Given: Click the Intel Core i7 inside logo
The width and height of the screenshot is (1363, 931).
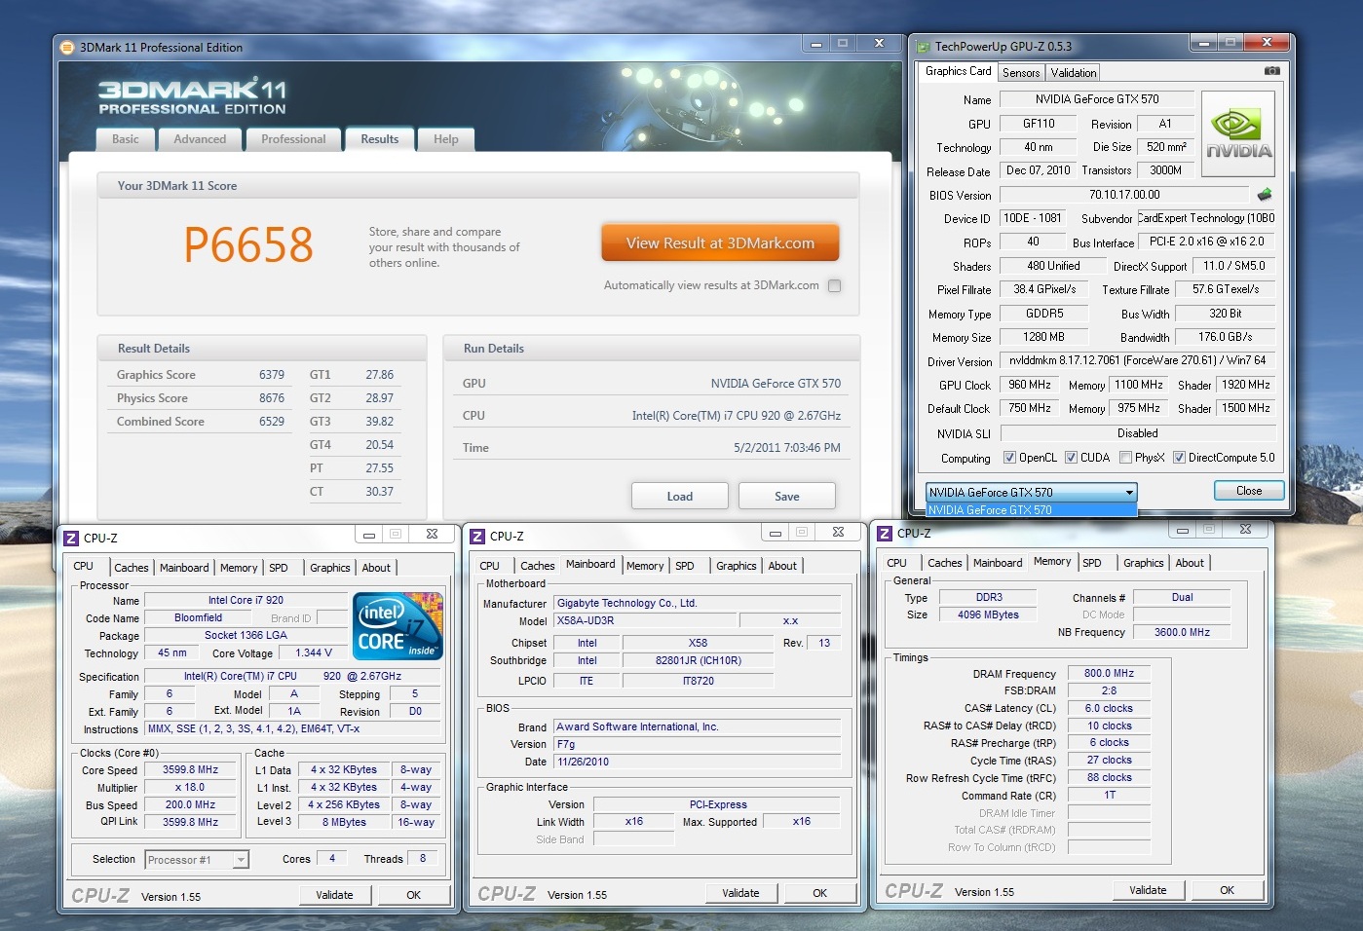Looking at the screenshot, I should (398, 626).
